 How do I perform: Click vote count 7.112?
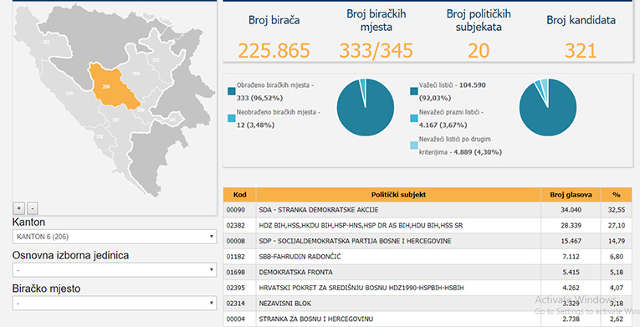[571, 257]
